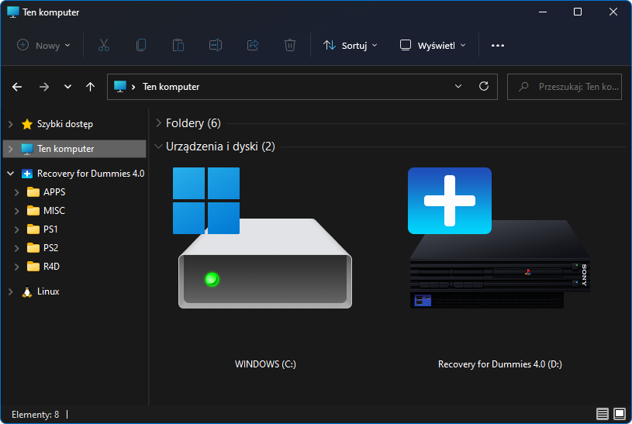
Task: Expand the APPS folder arrow
Action: [16, 192]
